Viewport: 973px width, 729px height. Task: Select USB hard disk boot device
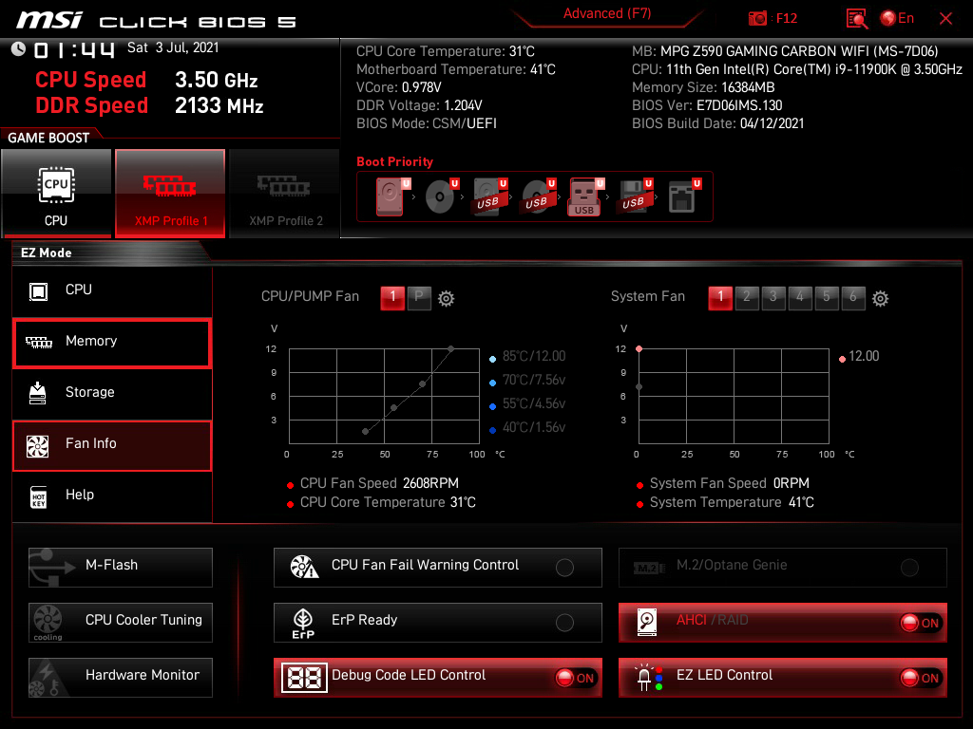pyautogui.click(x=489, y=196)
